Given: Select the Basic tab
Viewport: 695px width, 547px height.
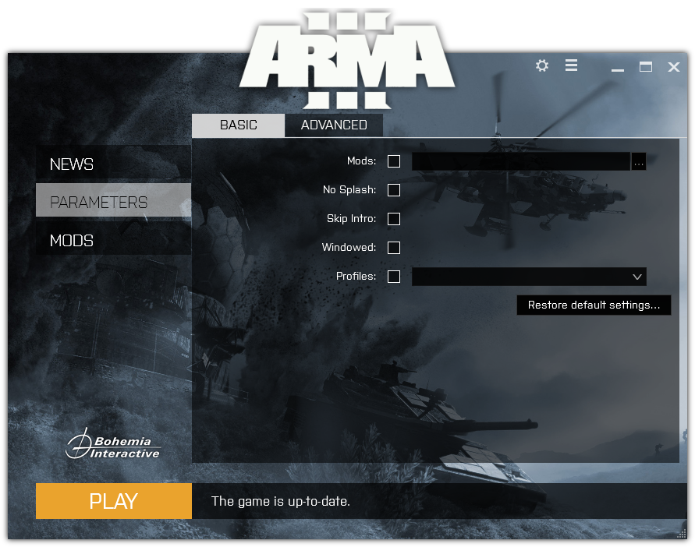Looking at the screenshot, I should (x=238, y=125).
